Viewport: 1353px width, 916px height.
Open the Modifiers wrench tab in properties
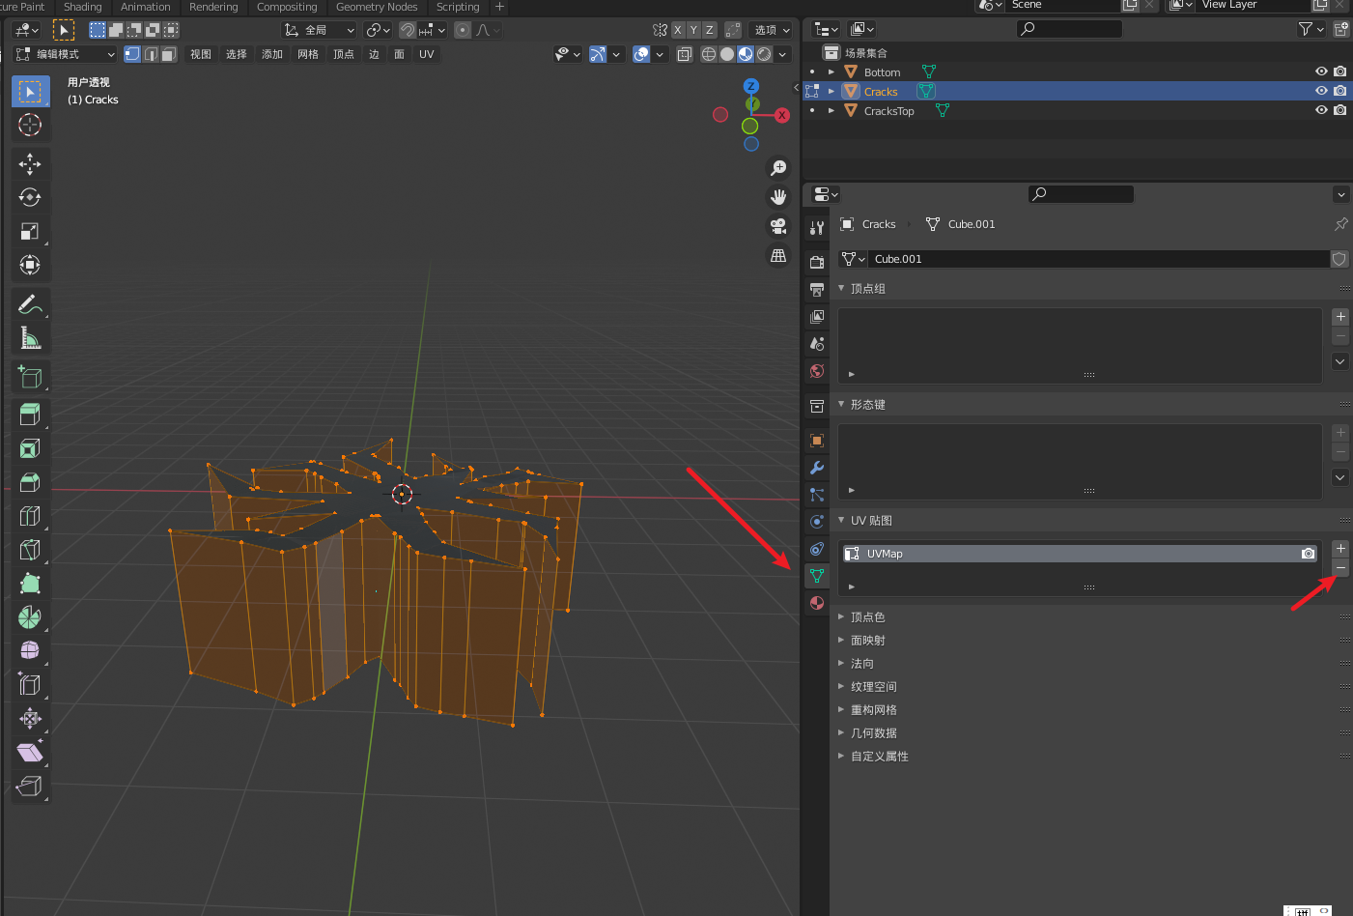coord(817,468)
